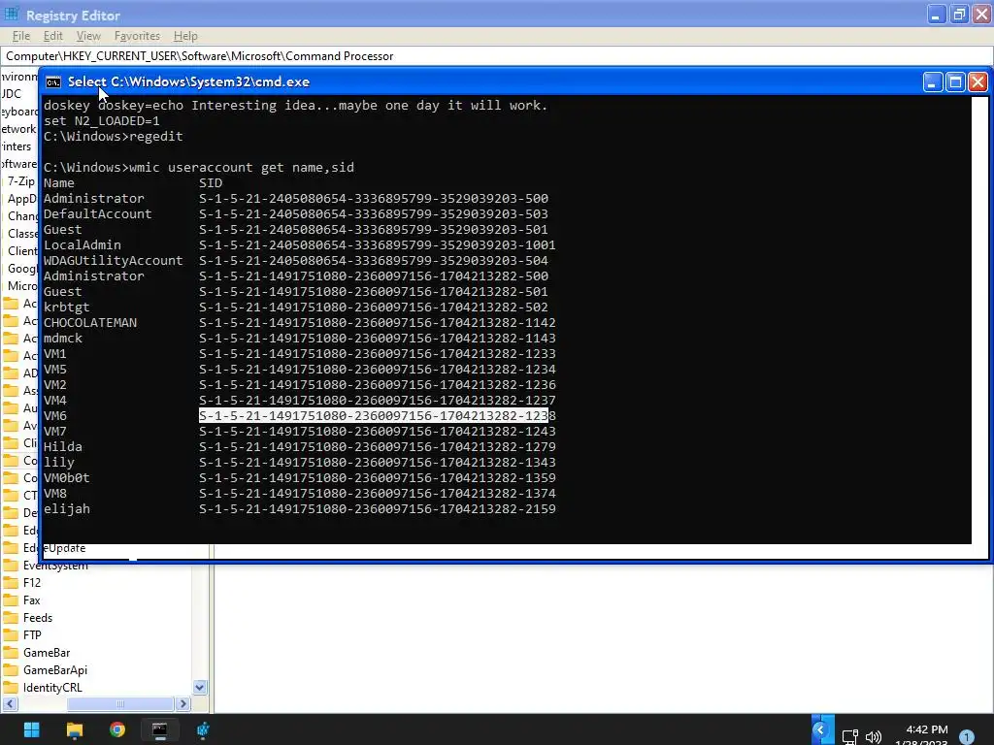Image resolution: width=994 pixels, height=745 pixels.
Task: Close the Registry Editor window
Action: [981, 14]
